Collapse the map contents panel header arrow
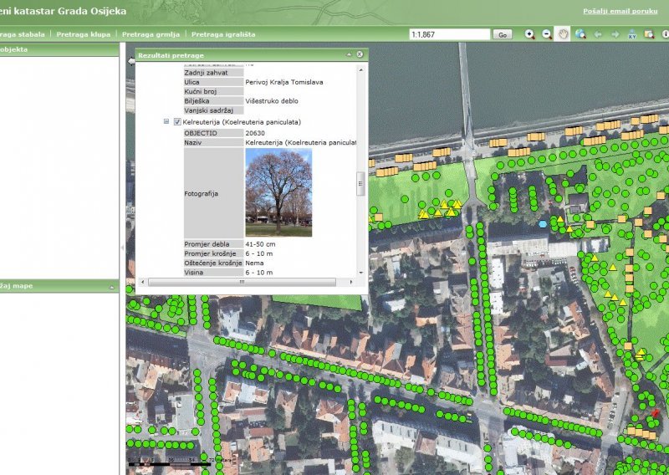The image size is (669, 475). [x=112, y=287]
